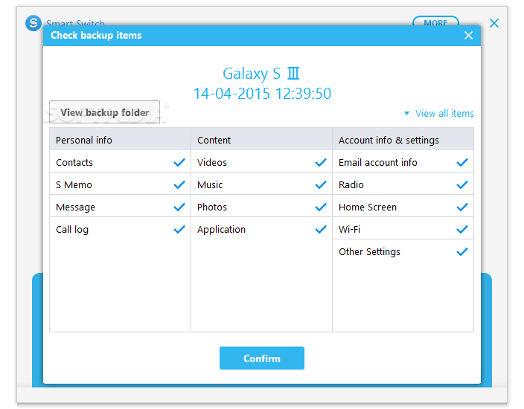Toggle the Contacts checkmark
Viewport: 524px width, 409px height.
179,163
